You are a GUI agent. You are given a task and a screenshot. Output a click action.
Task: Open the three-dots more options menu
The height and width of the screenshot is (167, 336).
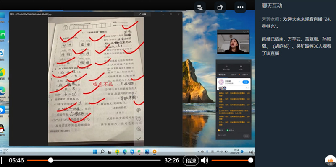coord(240,7)
